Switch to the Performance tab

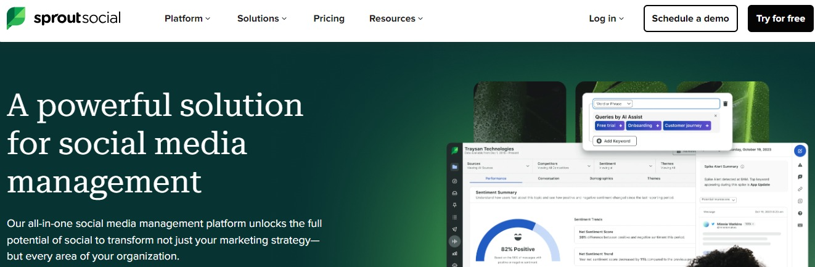[x=496, y=178]
